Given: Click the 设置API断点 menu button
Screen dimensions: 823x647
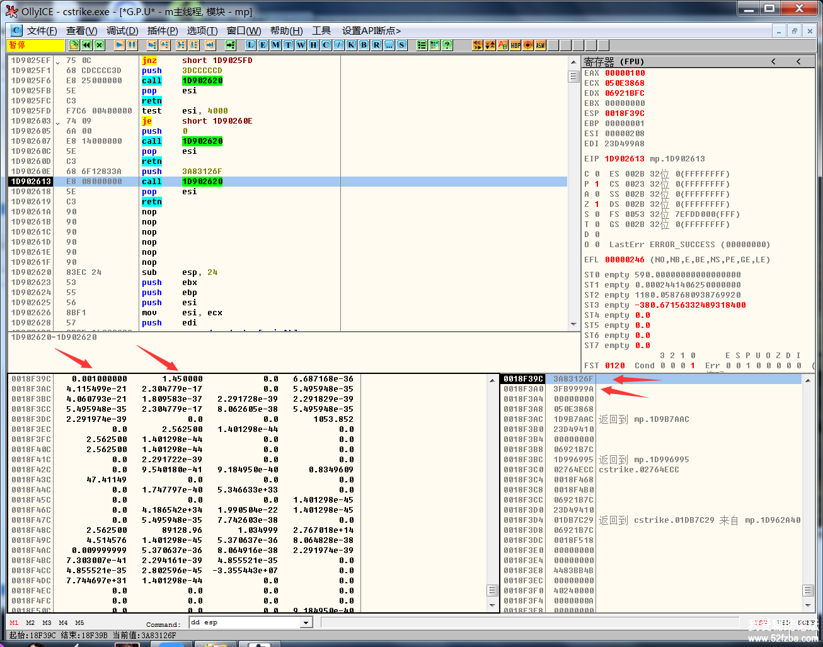Looking at the screenshot, I should 371,30.
